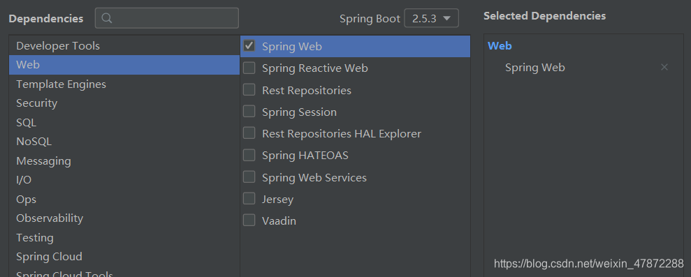
Task: Click the Spring HATEOAS label
Action: click(x=305, y=156)
